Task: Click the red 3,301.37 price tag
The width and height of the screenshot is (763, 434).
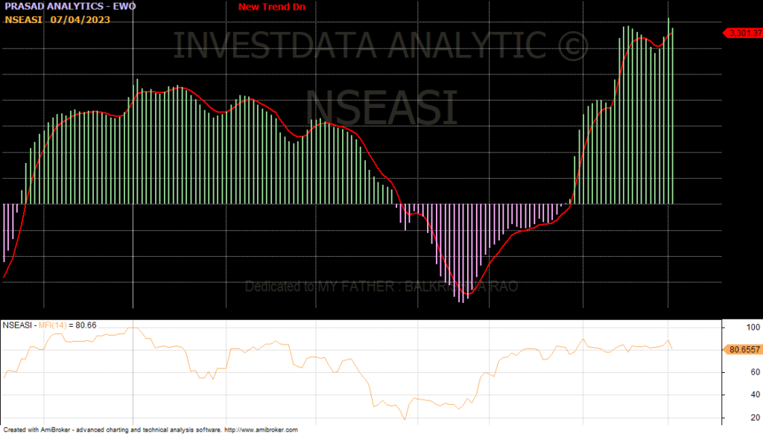Action: pos(745,33)
